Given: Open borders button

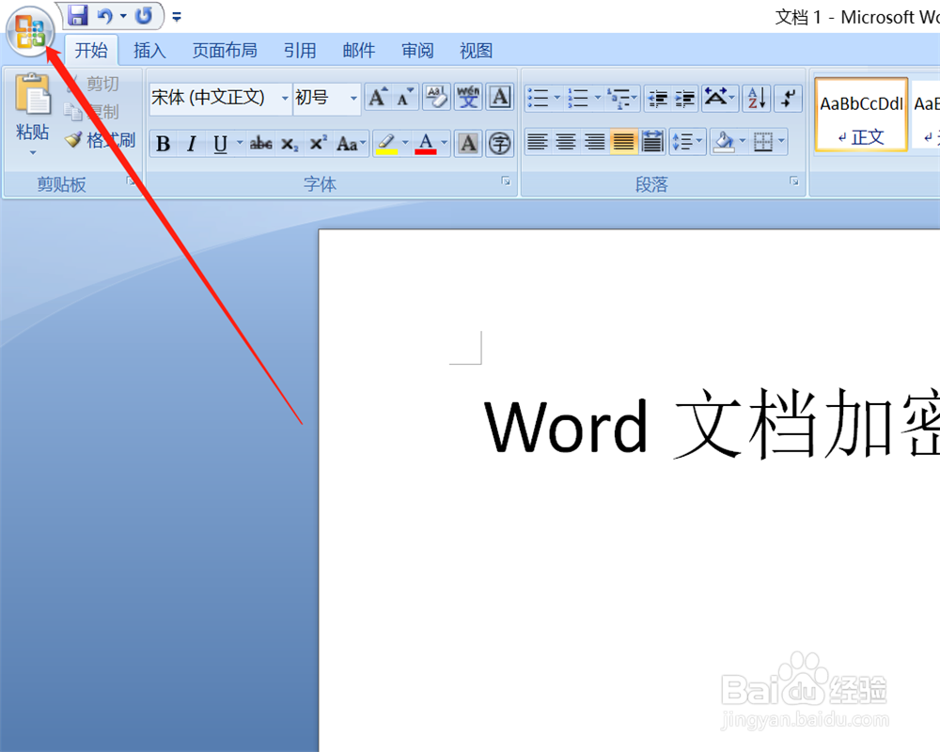Looking at the screenshot, I should 763,142.
